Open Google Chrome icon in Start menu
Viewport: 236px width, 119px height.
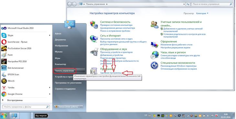(4, 94)
